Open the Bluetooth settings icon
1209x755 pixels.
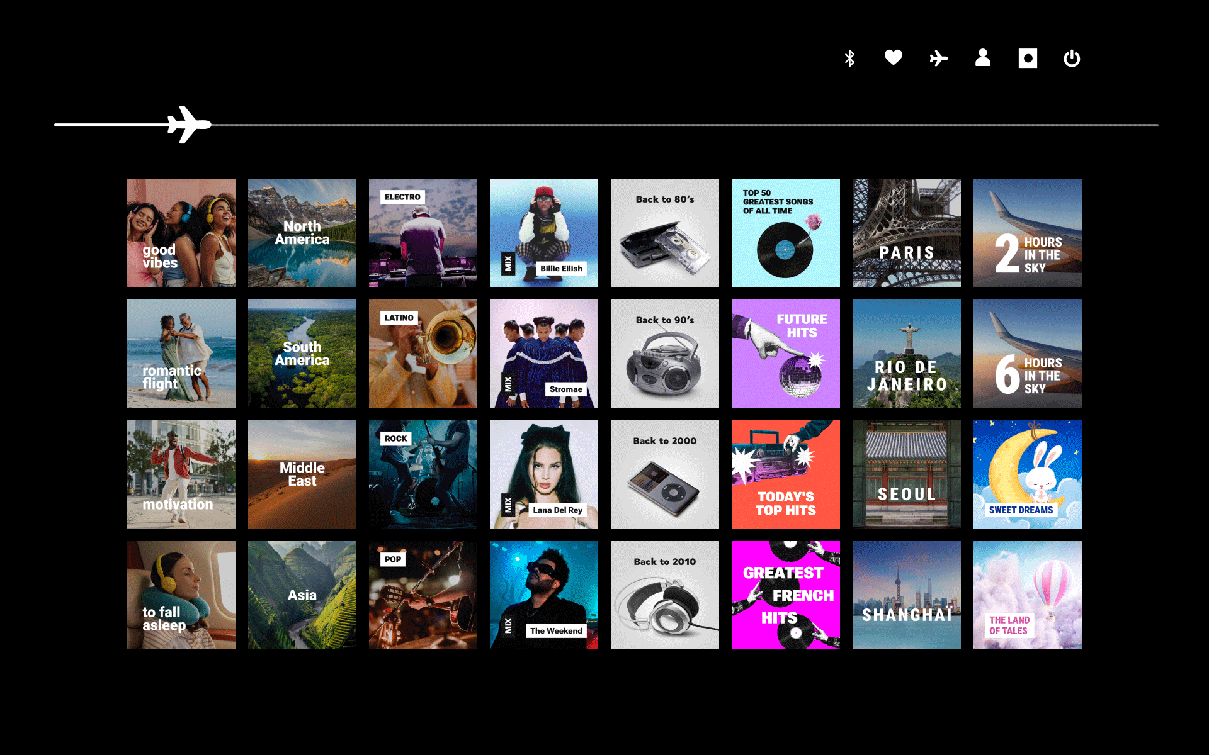point(849,59)
